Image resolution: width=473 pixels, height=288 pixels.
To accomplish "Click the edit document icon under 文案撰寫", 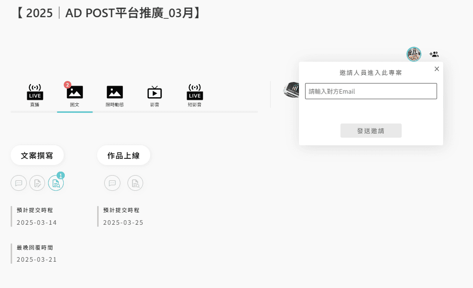I will (37, 183).
